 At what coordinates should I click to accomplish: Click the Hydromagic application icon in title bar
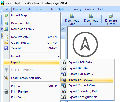coord(3,3)
